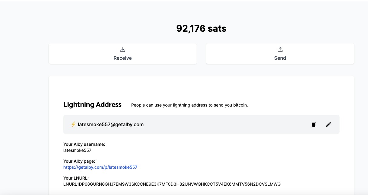Click the Send button
This screenshot has width=368, height=195.
click(x=280, y=54)
